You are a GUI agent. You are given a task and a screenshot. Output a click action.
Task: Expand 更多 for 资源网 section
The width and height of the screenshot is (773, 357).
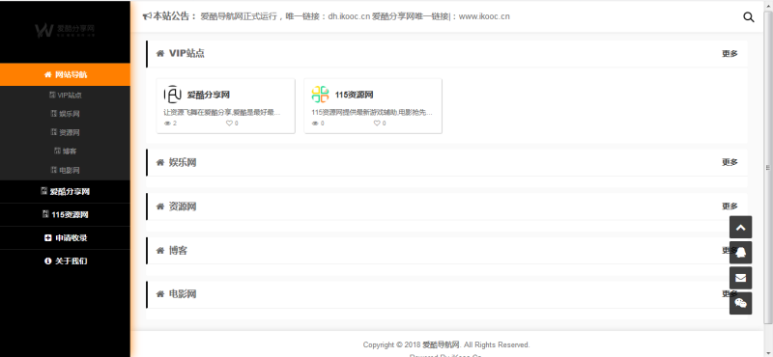[730, 206]
